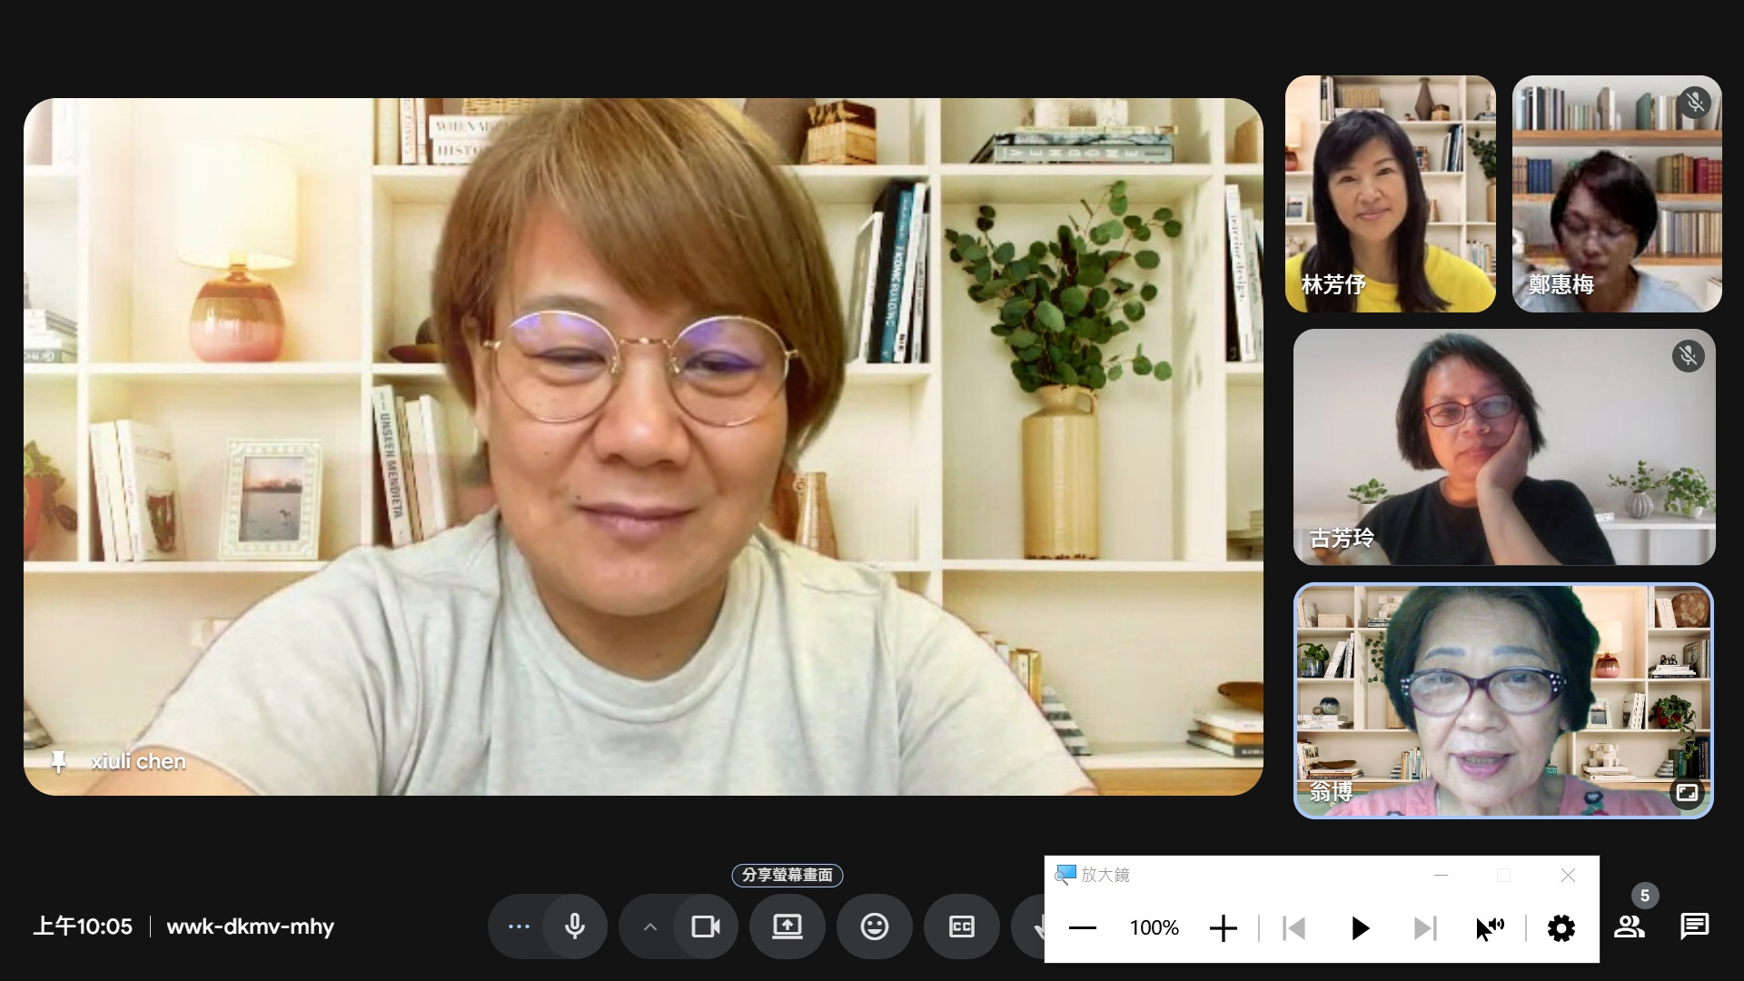The width and height of the screenshot is (1744, 981).
Task: Click the Magnifier read-from-here cursor icon
Action: click(x=1490, y=928)
